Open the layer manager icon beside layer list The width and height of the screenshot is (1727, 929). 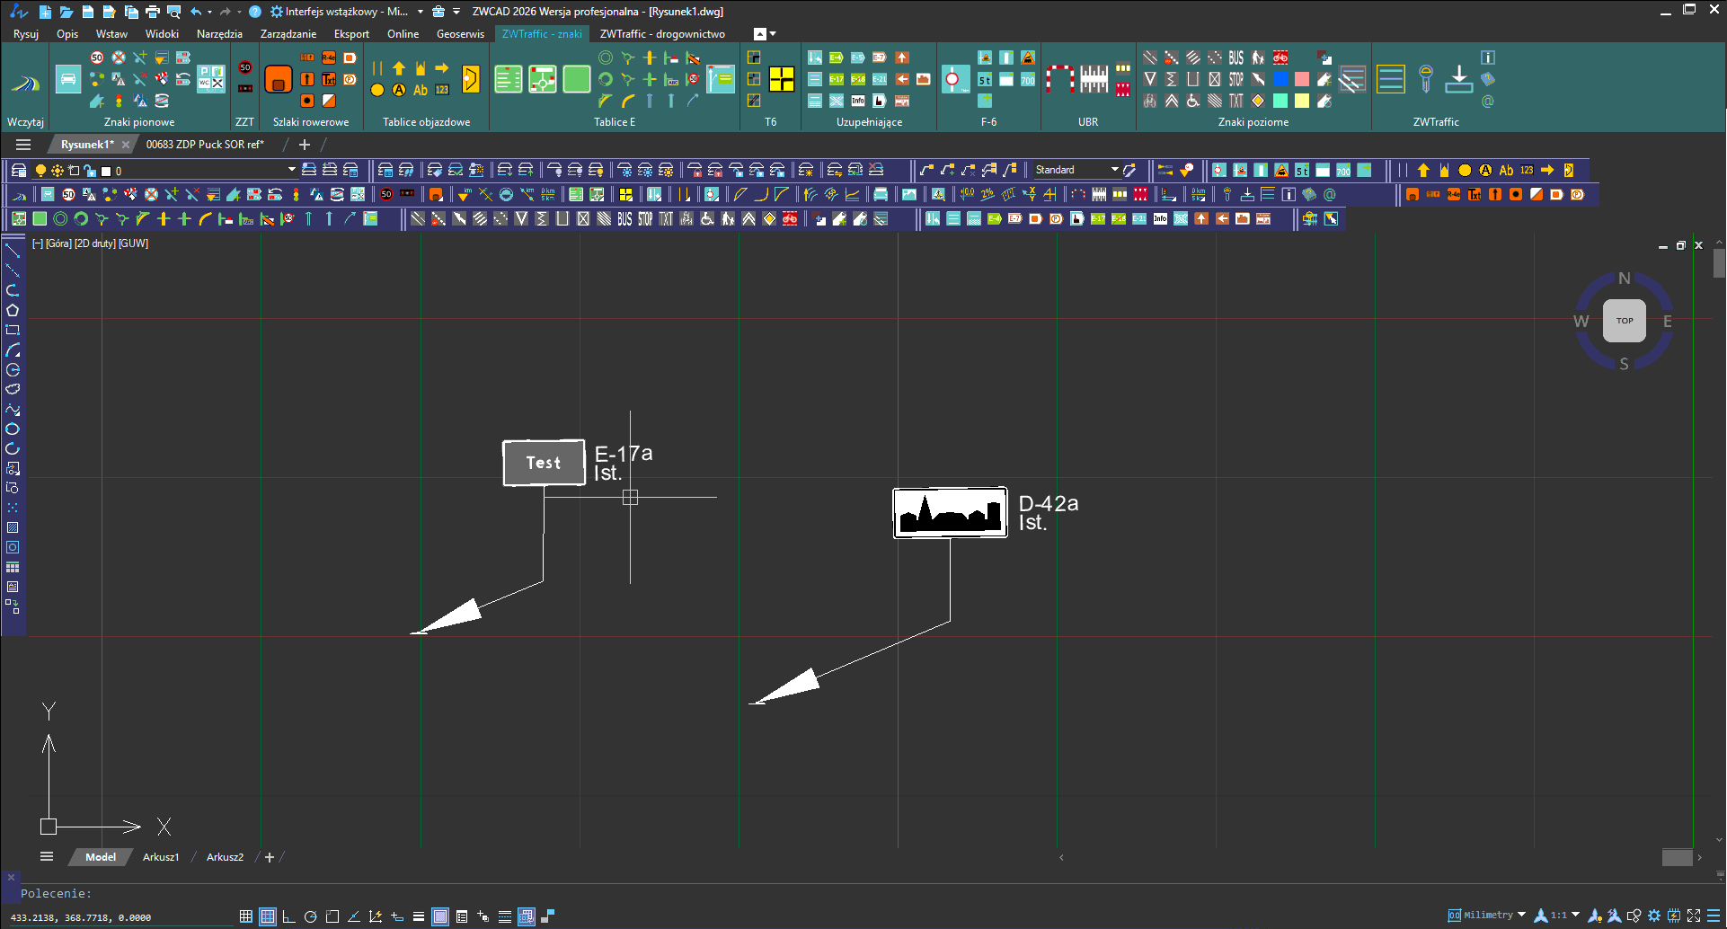[x=18, y=170]
